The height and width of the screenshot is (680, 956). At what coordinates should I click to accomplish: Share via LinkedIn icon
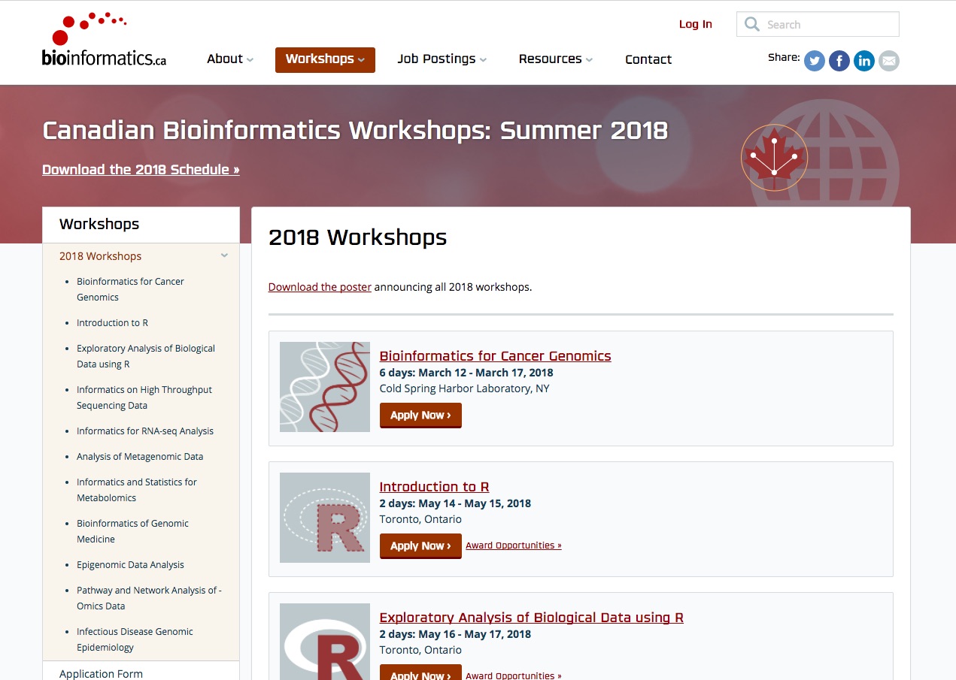(864, 61)
